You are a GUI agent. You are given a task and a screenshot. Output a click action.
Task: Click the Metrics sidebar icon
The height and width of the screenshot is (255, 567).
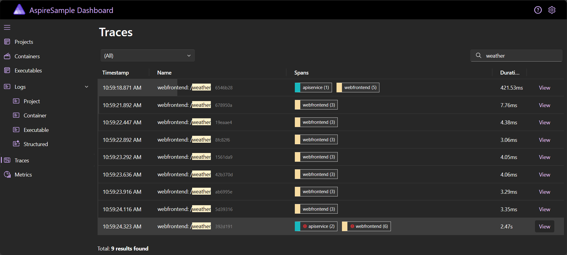coord(7,174)
